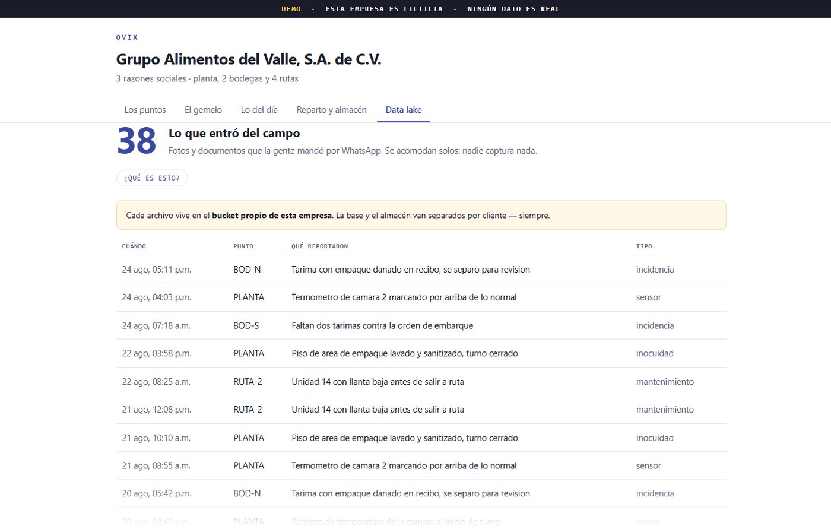Click sensor in the 21 ago 08:55 row

649,466
